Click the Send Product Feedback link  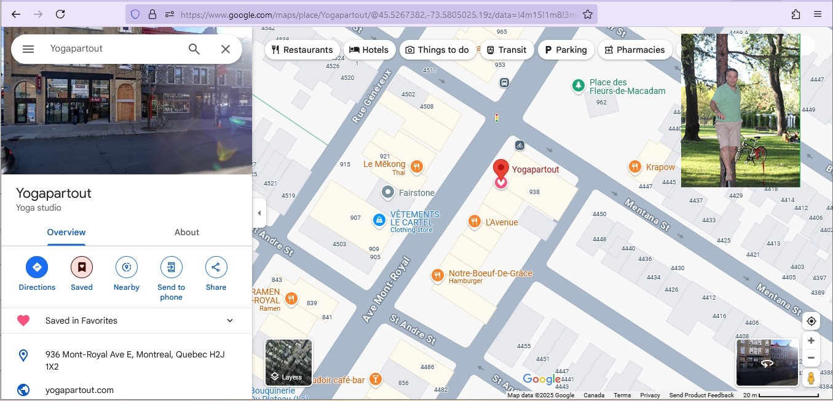pos(701,395)
